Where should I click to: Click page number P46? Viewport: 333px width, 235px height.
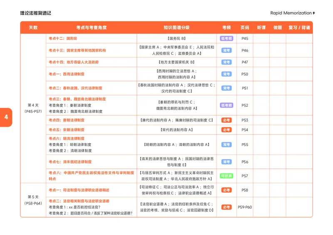click(x=245, y=50)
